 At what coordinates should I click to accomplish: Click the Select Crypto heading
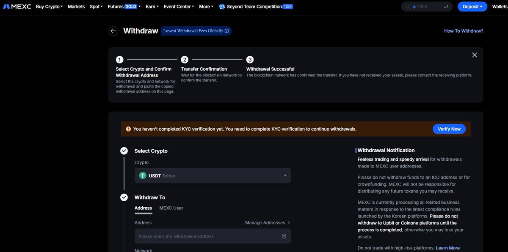tap(151, 151)
